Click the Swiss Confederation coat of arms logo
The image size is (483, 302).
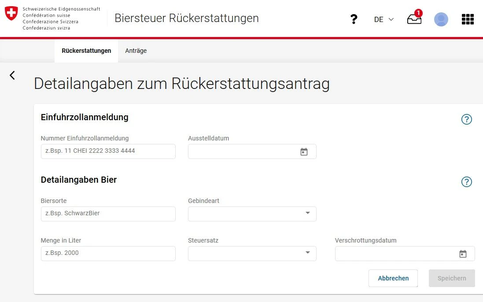pyautogui.click(x=11, y=13)
